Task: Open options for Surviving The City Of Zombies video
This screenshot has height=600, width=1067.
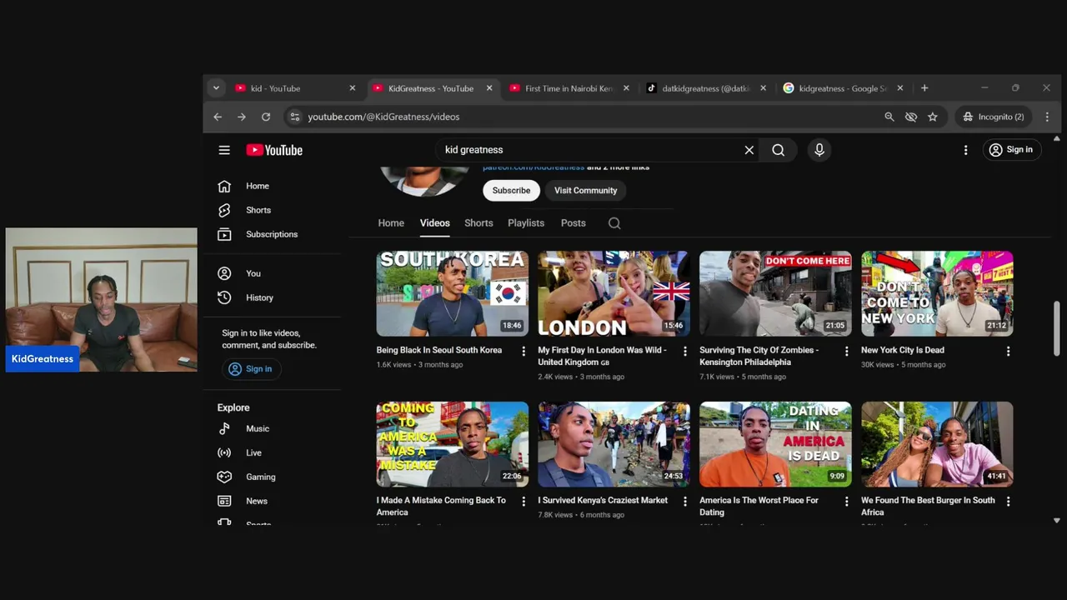Action: [x=846, y=351]
